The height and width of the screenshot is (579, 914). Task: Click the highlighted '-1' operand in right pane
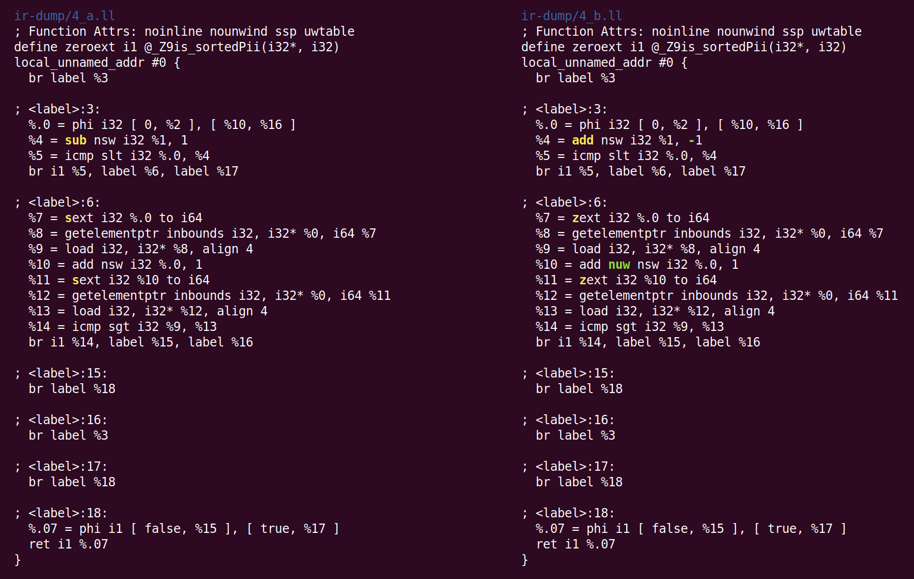tap(695, 140)
